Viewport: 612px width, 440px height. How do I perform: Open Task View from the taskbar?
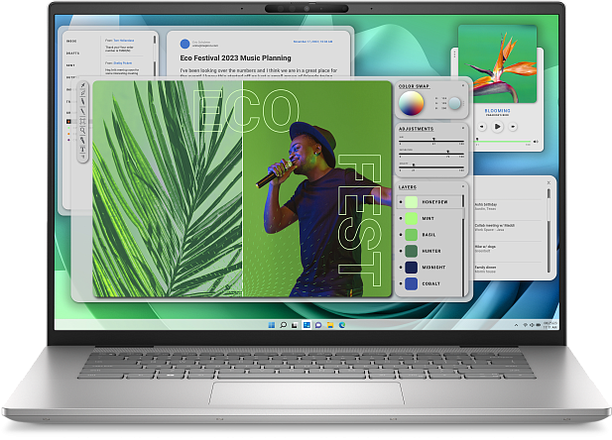click(x=295, y=325)
